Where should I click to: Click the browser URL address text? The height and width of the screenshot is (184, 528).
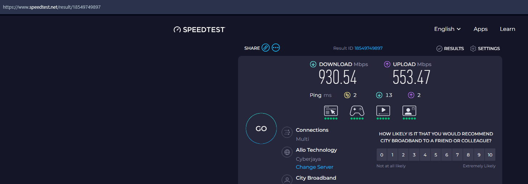[52, 7]
